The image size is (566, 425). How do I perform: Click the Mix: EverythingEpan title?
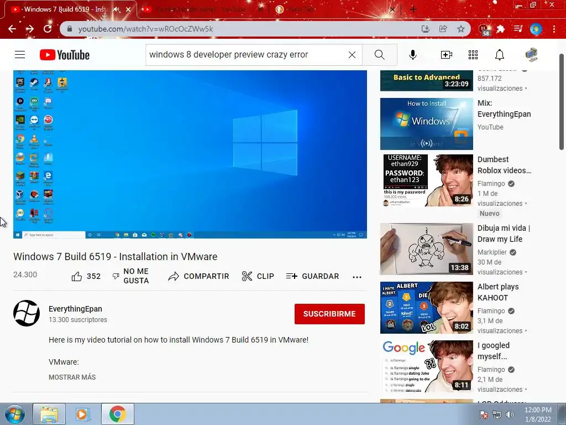click(x=504, y=108)
